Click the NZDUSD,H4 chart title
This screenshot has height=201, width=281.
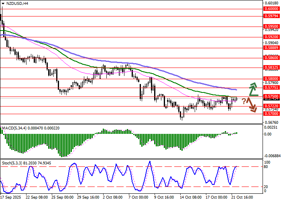(x=15, y=3)
